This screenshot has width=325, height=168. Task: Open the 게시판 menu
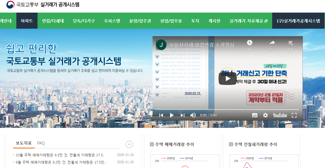tap(214, 21)
